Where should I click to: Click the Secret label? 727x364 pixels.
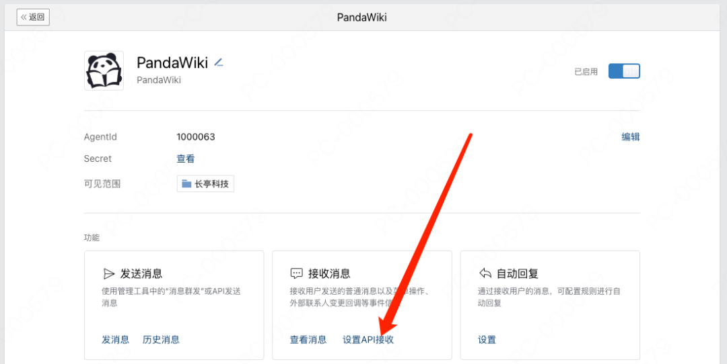[x=98, y=158]
